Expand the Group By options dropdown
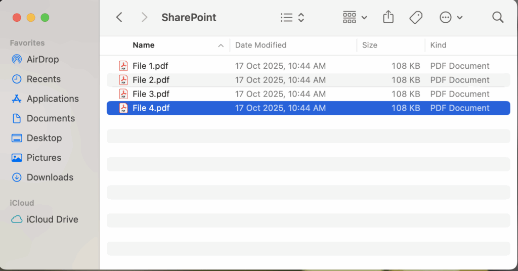Image resolution: width=518 pixels, height=271 pixels. tap(355, 18)
